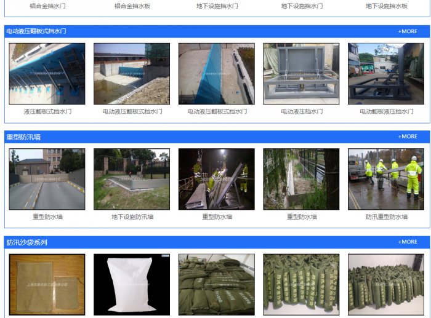The image size is (431, 318).
Task: View the stacked green sandbags thumbnail
Action: [217, 284]
